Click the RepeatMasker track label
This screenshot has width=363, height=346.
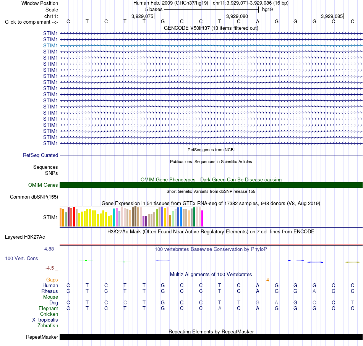[42, 337]
